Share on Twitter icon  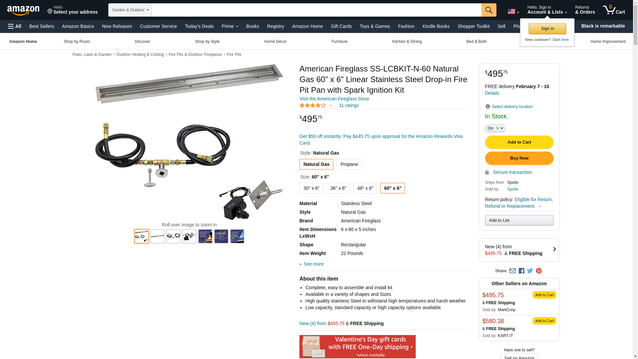click(530, 271)
